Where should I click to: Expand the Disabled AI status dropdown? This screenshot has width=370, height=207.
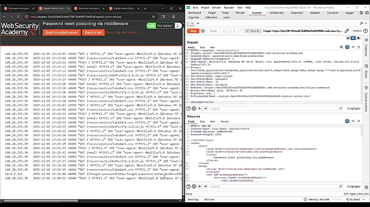[356, 199]
